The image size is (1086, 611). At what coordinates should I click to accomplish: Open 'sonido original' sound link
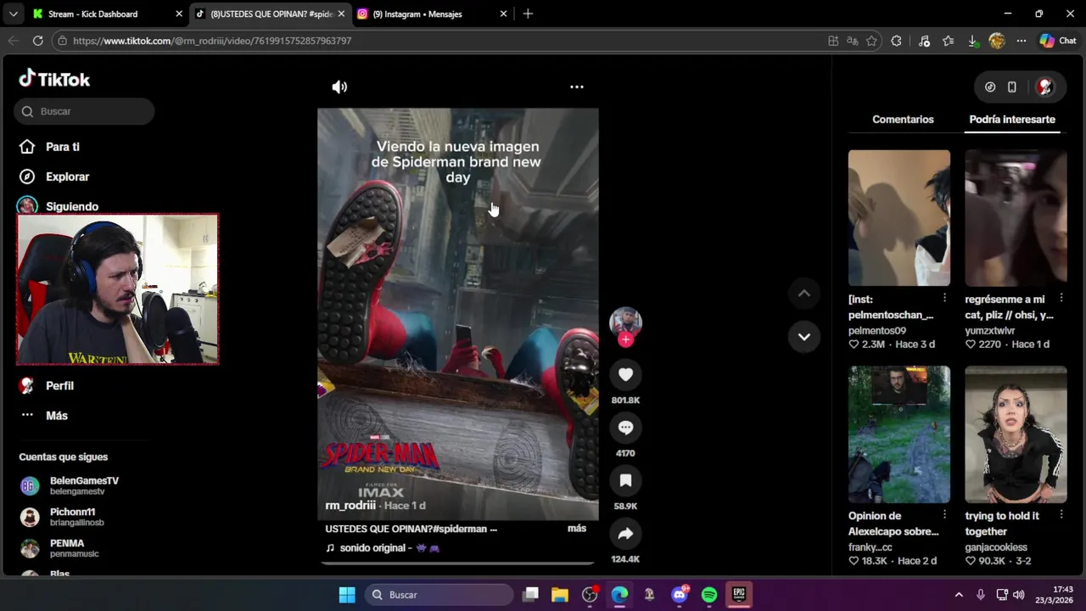[x=382, y=548]
